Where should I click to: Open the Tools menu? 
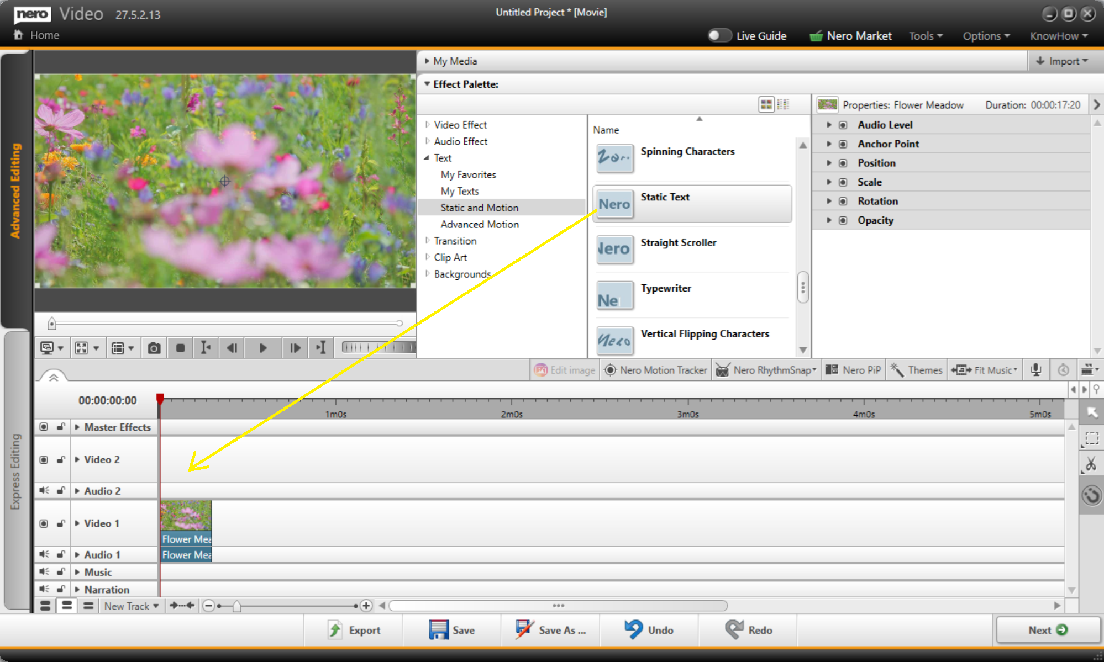click(925, 36)
